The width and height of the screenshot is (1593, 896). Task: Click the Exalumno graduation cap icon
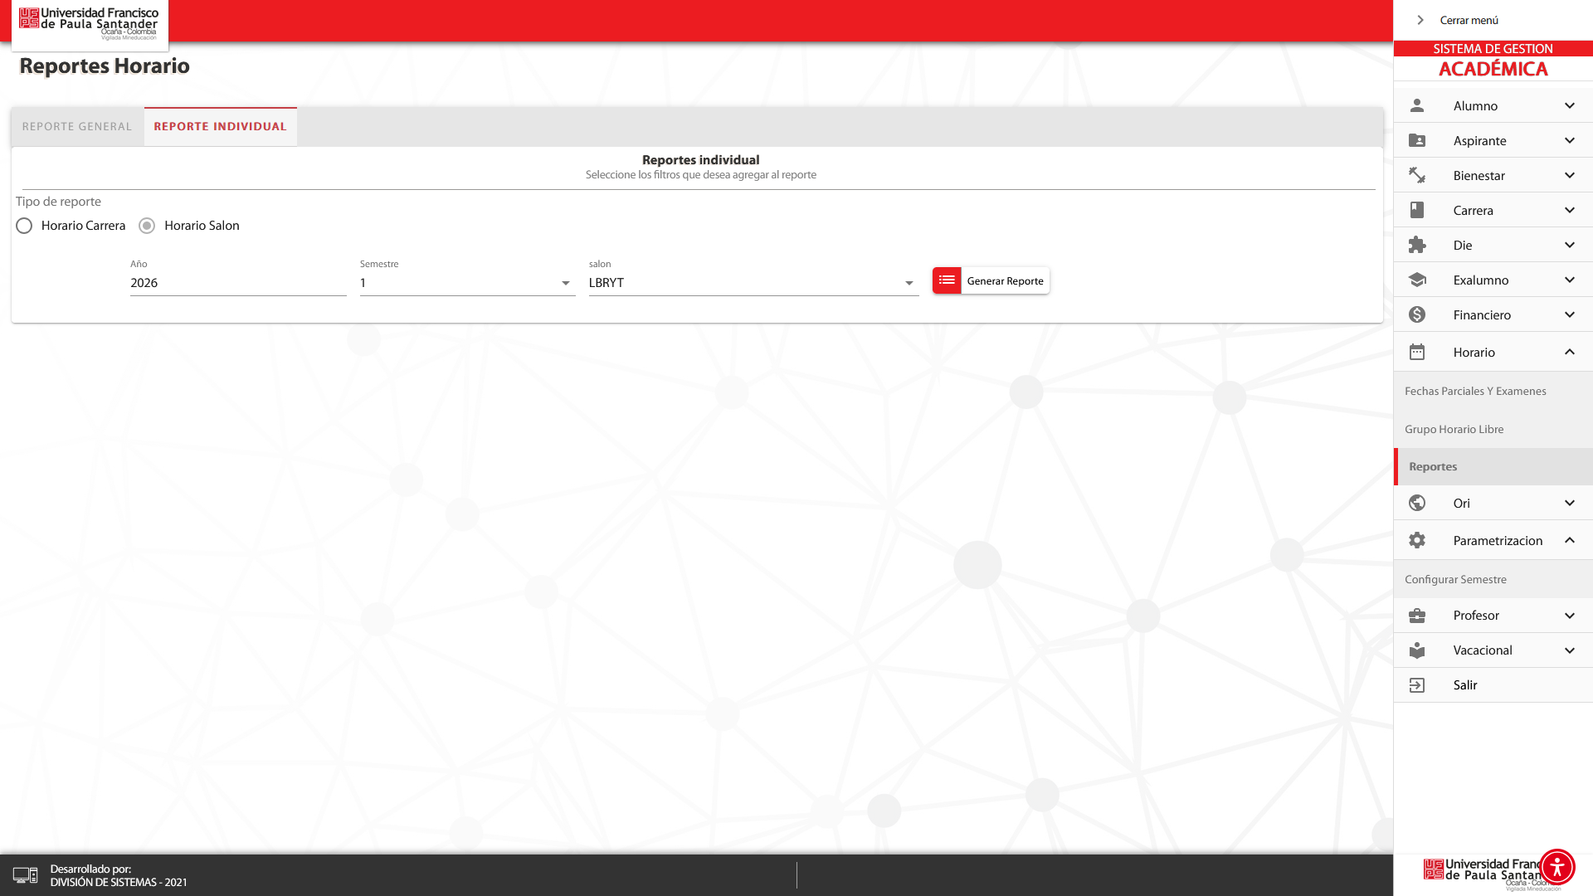tap(1417, 280)
